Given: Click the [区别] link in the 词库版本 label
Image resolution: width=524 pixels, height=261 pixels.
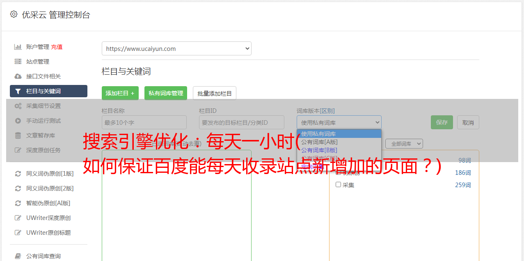Looking at the screenshot, I should pos(328,111).
